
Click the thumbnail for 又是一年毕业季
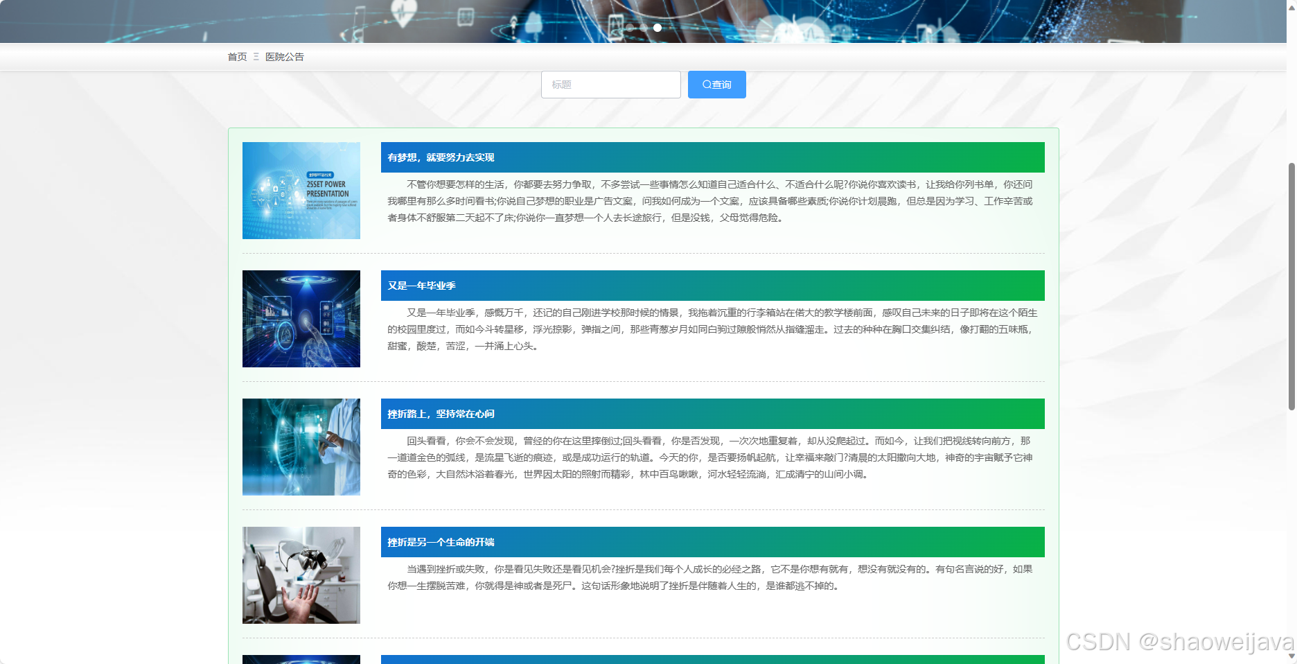[x=301, y=319]
